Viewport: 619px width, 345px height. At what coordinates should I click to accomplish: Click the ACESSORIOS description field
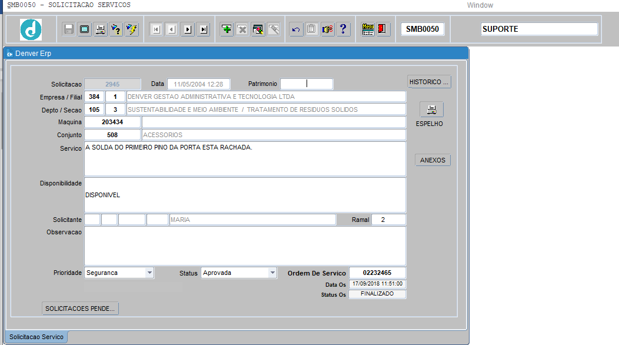pos(274,135)
